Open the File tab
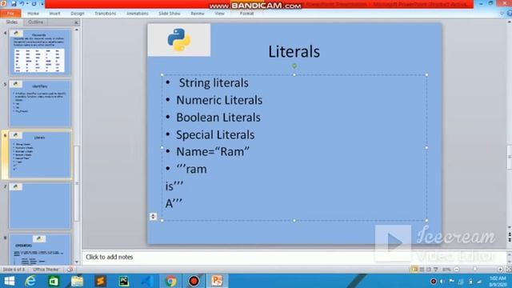 point(10,14)
